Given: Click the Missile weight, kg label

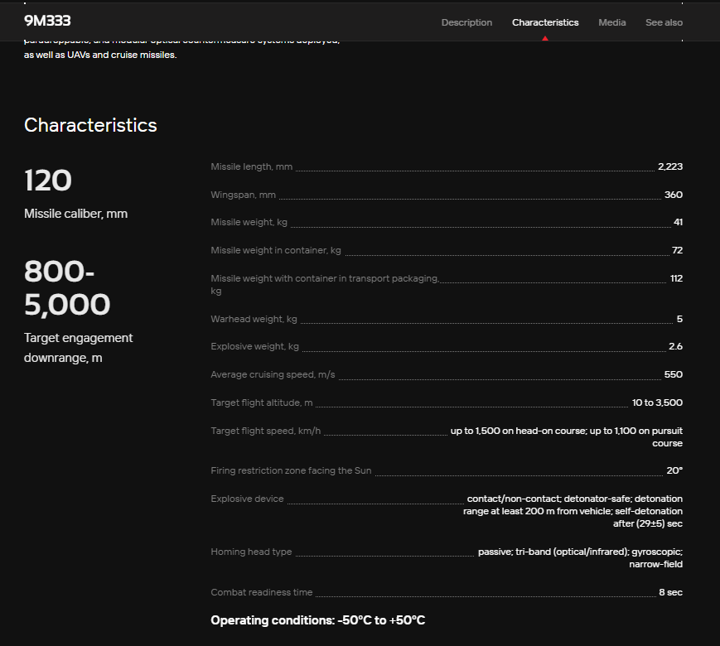Looking at the screenshot, I should (249, 222).
